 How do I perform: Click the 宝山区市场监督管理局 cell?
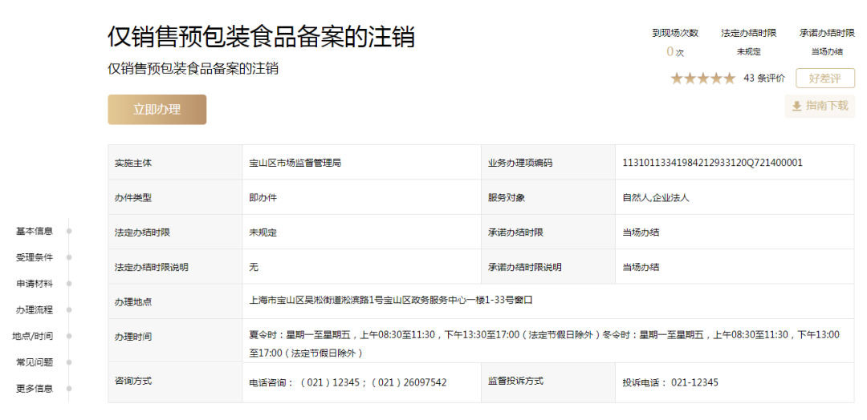tap(361, 163)
